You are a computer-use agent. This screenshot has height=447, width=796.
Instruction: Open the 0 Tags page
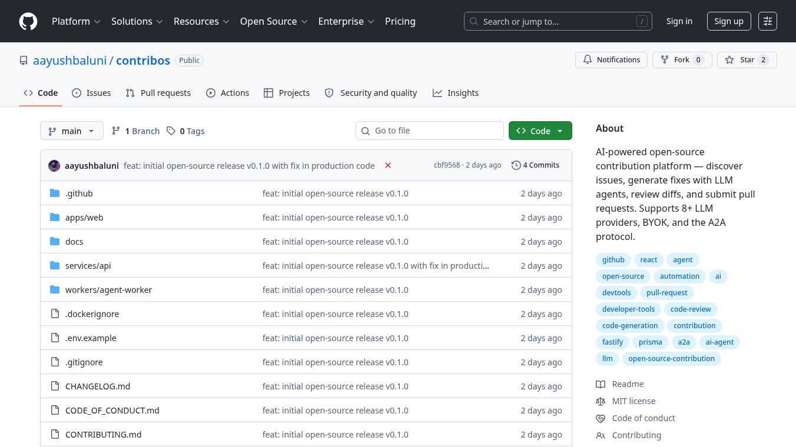click(x=185, y=131)
